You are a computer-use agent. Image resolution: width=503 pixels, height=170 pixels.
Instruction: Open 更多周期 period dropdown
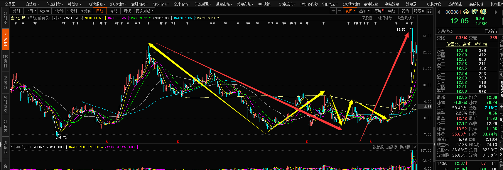tap(144, 11)
